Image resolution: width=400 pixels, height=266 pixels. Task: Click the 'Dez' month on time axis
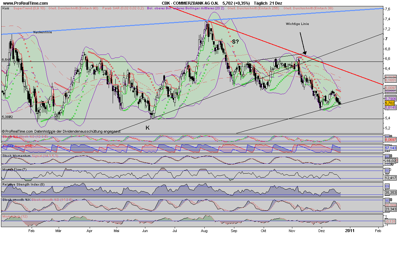tap(322, 230)
